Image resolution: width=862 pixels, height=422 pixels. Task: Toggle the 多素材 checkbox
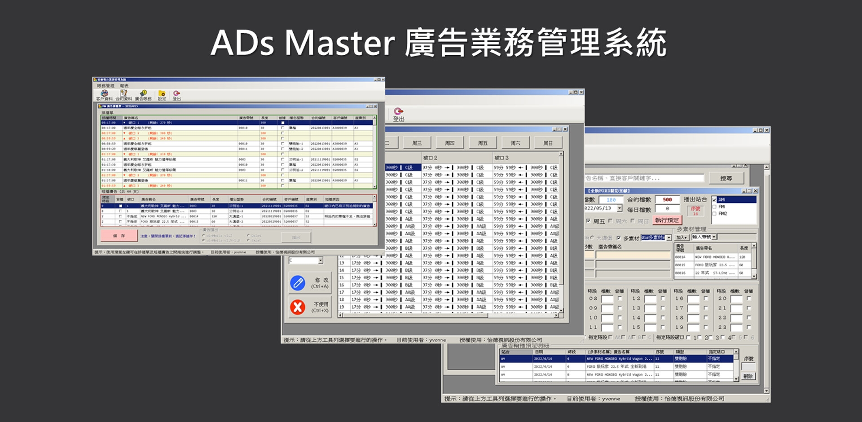[618, 238]
